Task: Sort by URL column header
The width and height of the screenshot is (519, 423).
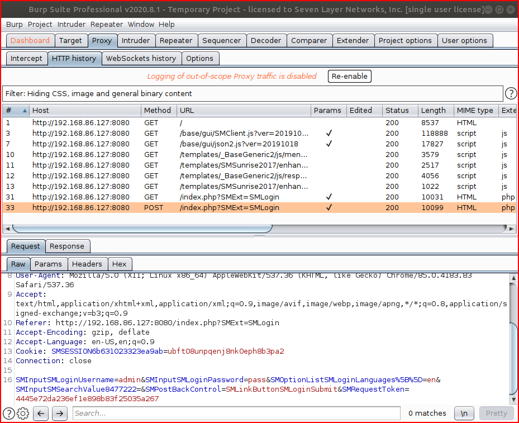Action: [x=244, y=111]
